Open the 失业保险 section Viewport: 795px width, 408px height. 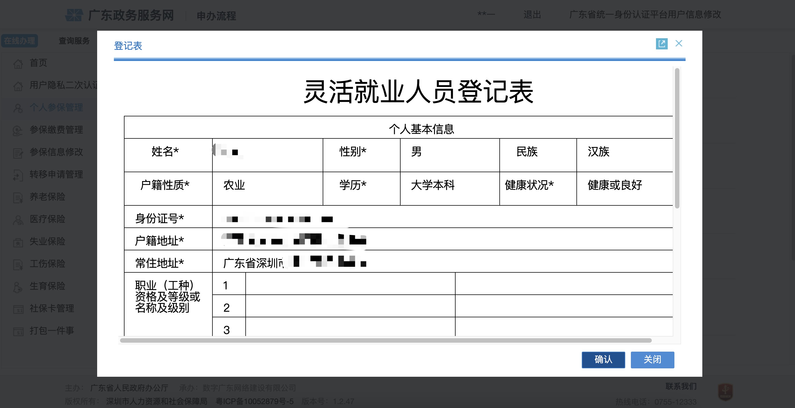coord(47,242)
